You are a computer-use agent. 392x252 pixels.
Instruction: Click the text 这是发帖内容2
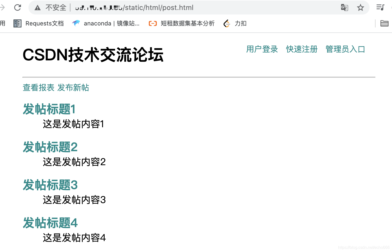pos(74,162)
